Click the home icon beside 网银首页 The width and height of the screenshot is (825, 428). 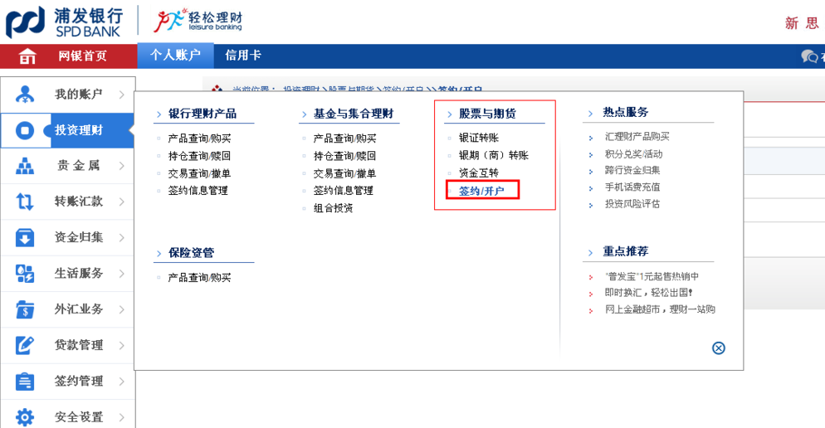[x=27, y=56]
